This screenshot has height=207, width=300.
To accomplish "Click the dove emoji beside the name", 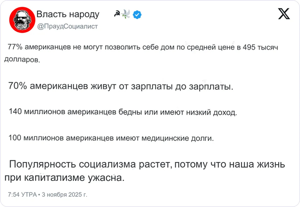I will (126, 15).
